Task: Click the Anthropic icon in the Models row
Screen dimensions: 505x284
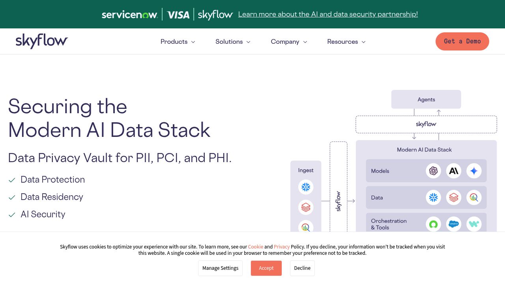Action: click(x=454, y=171)
